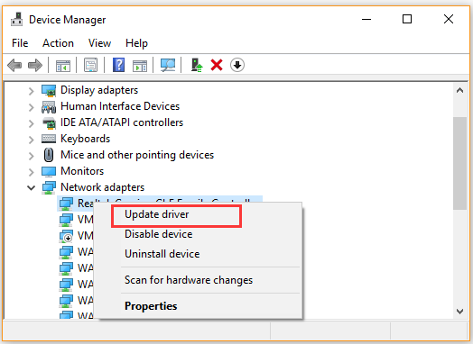Select the Monitors label
The image size is (473, 344).
(82, 171)
